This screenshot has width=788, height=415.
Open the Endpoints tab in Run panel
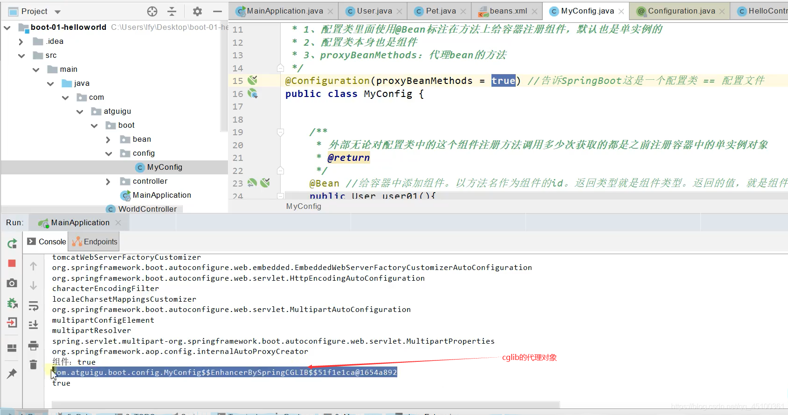coord(95,242)
